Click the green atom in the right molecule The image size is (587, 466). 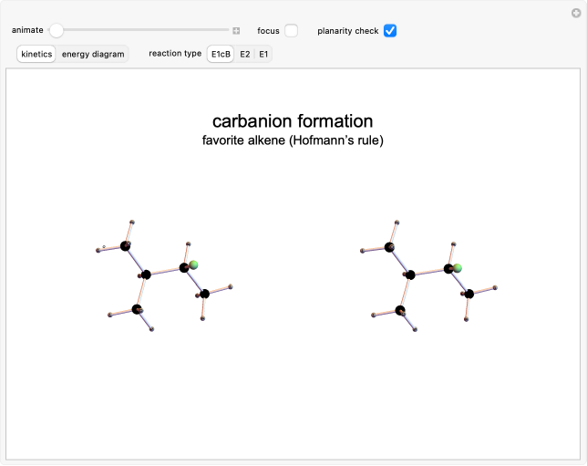[458, 267]
